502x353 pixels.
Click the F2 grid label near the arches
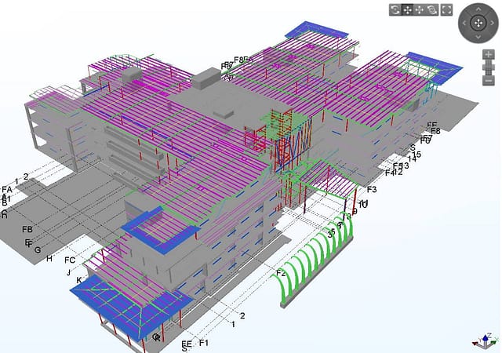pos(281,273)
